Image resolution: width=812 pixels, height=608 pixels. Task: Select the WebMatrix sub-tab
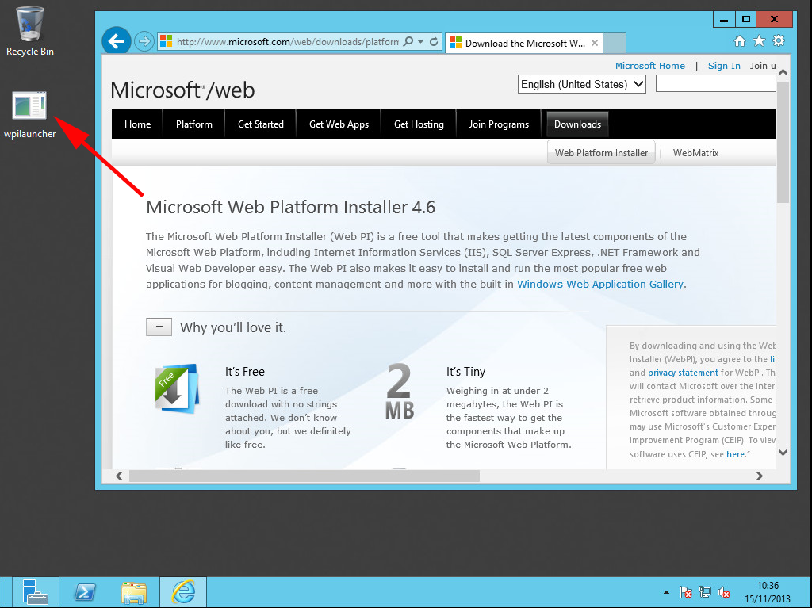pyautogui.click(x=695, y=153)
